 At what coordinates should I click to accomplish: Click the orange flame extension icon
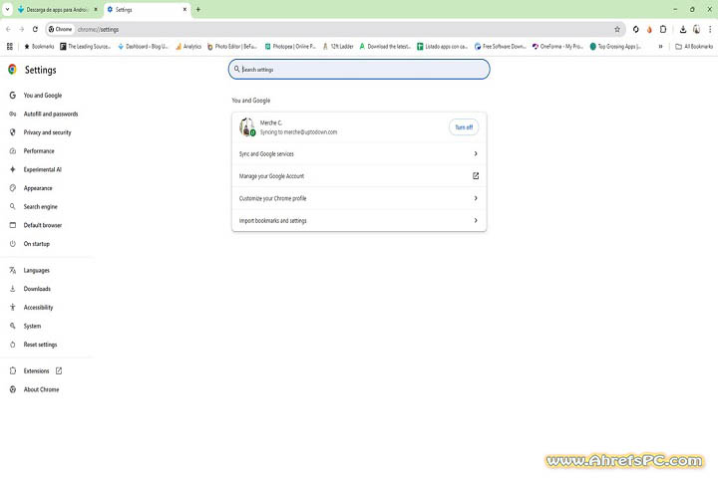pyautogui.click(x=649, y=29)
